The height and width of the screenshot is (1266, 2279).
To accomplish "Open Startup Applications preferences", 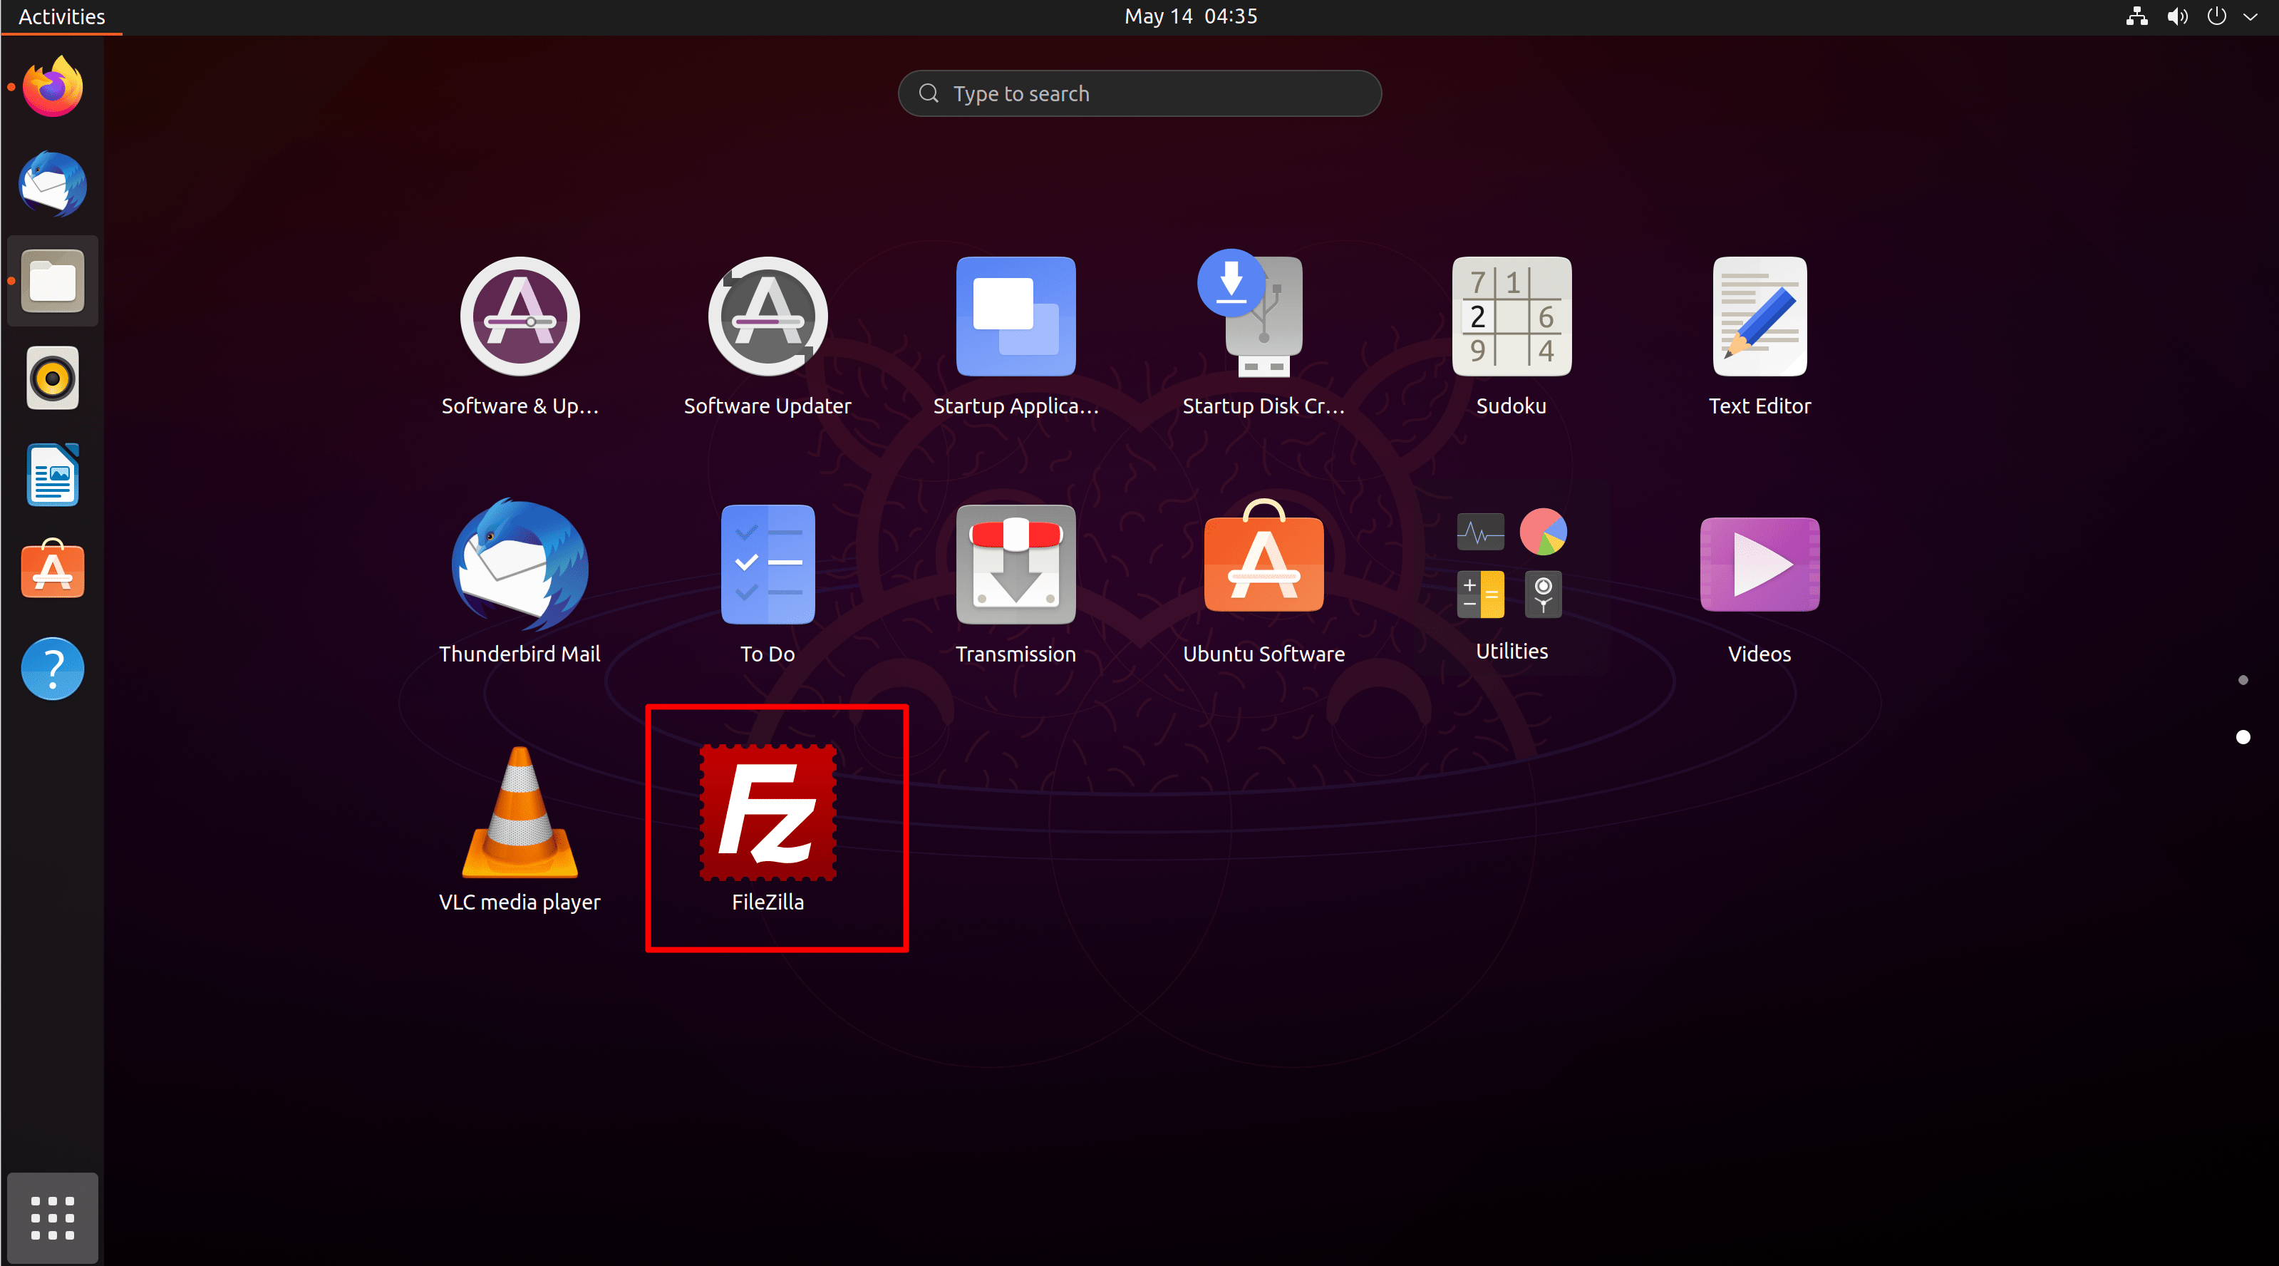I will click(1016, 316).
